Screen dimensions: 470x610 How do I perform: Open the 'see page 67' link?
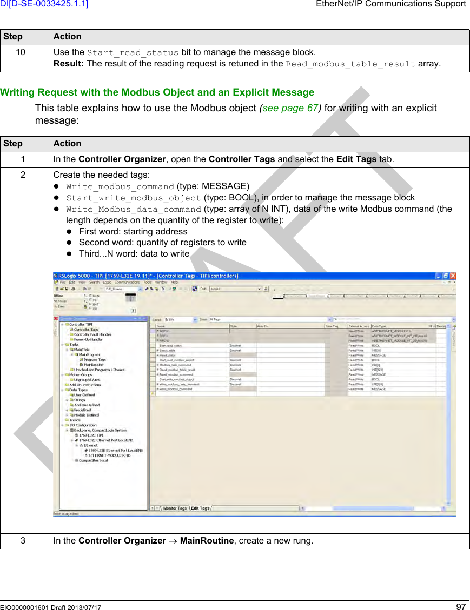pyautogui.click(x=290, y=108)
